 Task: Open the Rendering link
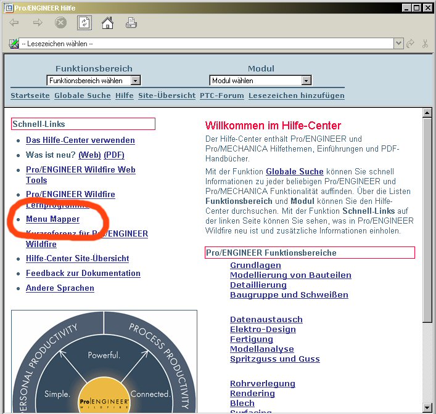pyautogui.click(x=252, y=394)
